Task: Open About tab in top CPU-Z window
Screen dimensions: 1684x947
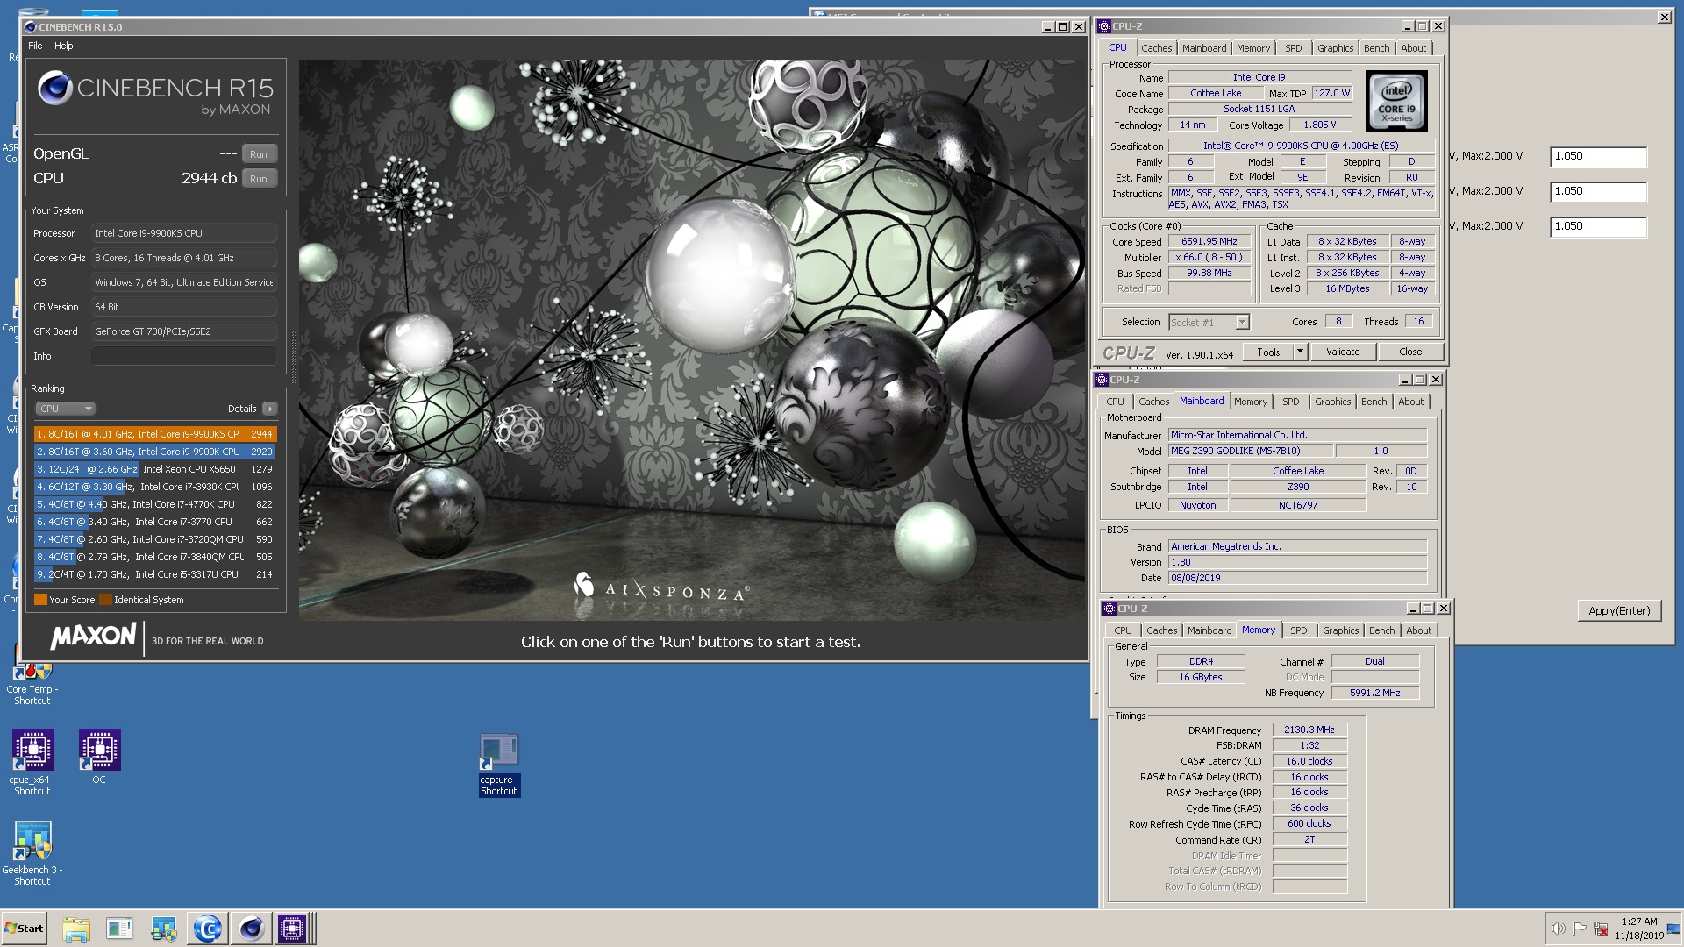Action: (x=1413, y=48)
